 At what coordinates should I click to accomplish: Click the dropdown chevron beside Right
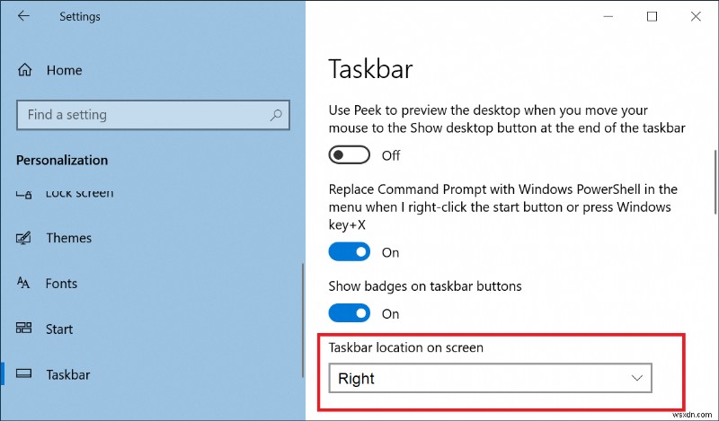click(638, 378)
